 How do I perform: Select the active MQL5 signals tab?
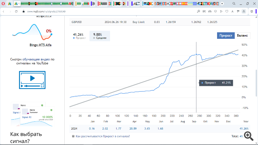tap(17, 4)
